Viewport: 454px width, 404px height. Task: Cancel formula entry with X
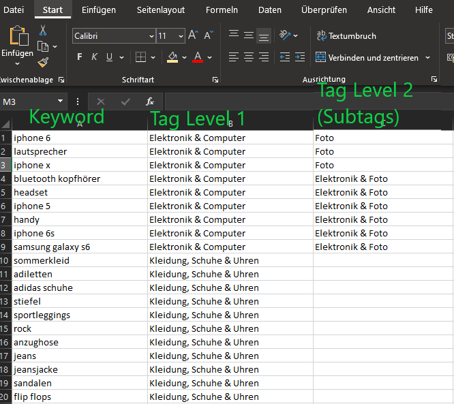pos(101,102)
